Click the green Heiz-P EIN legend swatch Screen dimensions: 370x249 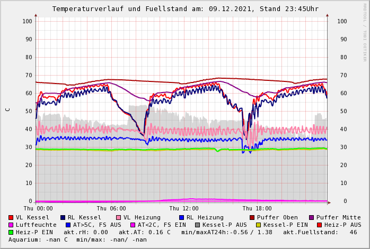click(x=11, y=232)
